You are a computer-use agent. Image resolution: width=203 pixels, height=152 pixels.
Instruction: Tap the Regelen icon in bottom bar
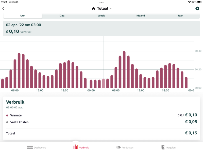pyautogui.click(x=163, y=147)
